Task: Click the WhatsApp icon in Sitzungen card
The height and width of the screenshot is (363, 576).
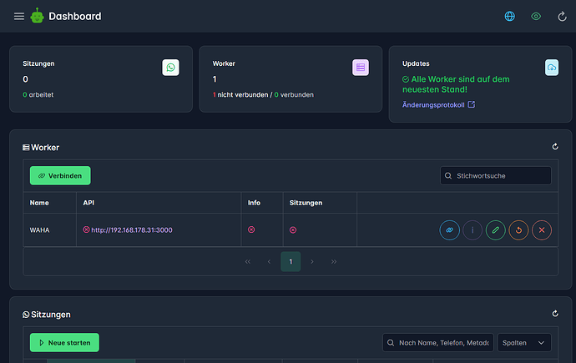Action: coord(171,68)
